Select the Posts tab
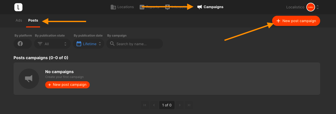336x114 pixels. pyautogui.click(x=33, y=20)
